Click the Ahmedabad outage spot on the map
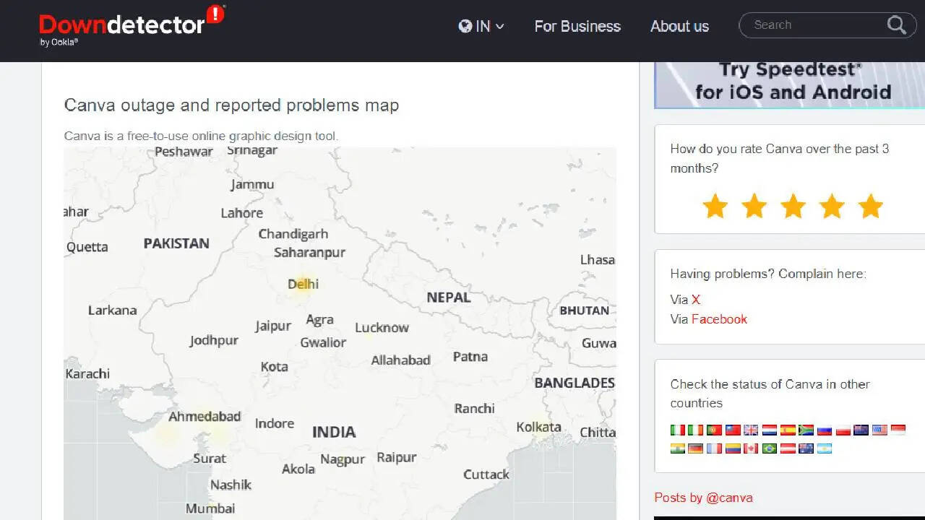This screenshot has width=925, height=520. (168, 433)
